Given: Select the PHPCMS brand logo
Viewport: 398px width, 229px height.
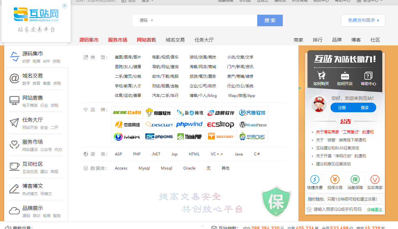Looking at the screenshot, I should (x=159, y=137).
